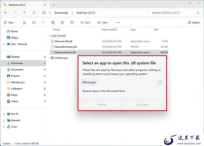Image resolution: width=204 pixels, height=146 pixels.
Task: Browse apps in the Microsoft Store
Action: [104, 91]
